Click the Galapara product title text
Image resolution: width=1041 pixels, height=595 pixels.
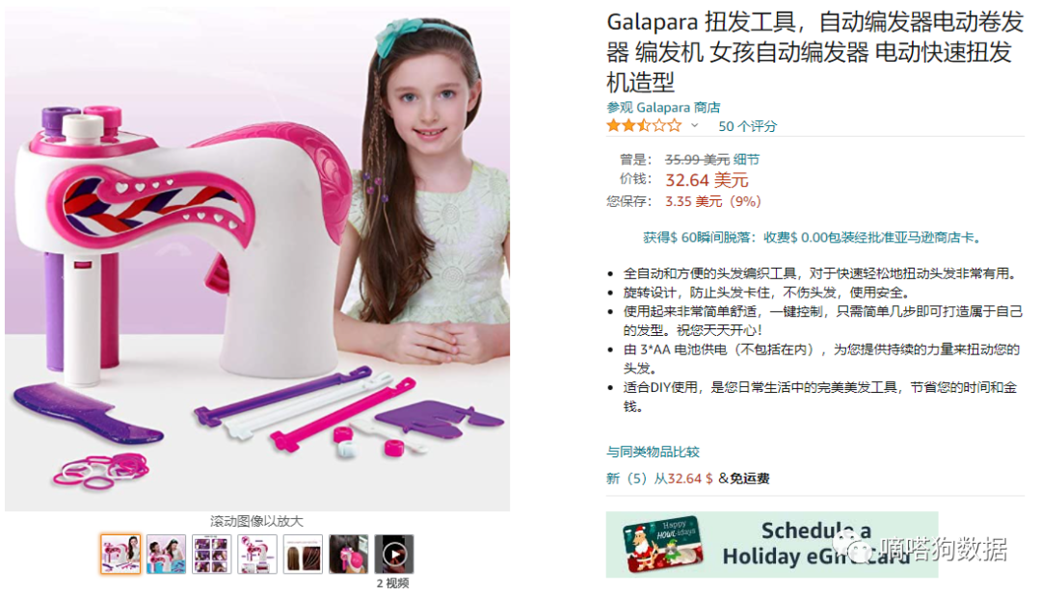(x=814, y=52)
